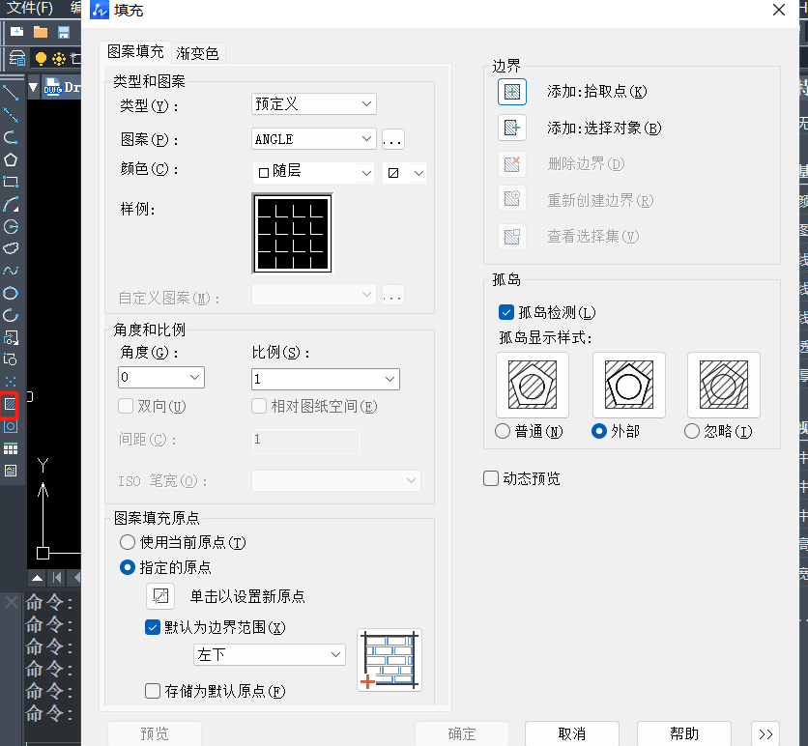The width and height of the screenshot is (808, 746).
Task: Select the Rectangle tool in left toolbar
Action: (11, 182)
